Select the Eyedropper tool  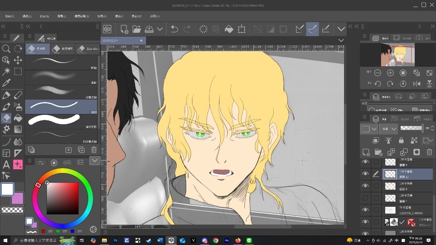(x=6, y=83)
